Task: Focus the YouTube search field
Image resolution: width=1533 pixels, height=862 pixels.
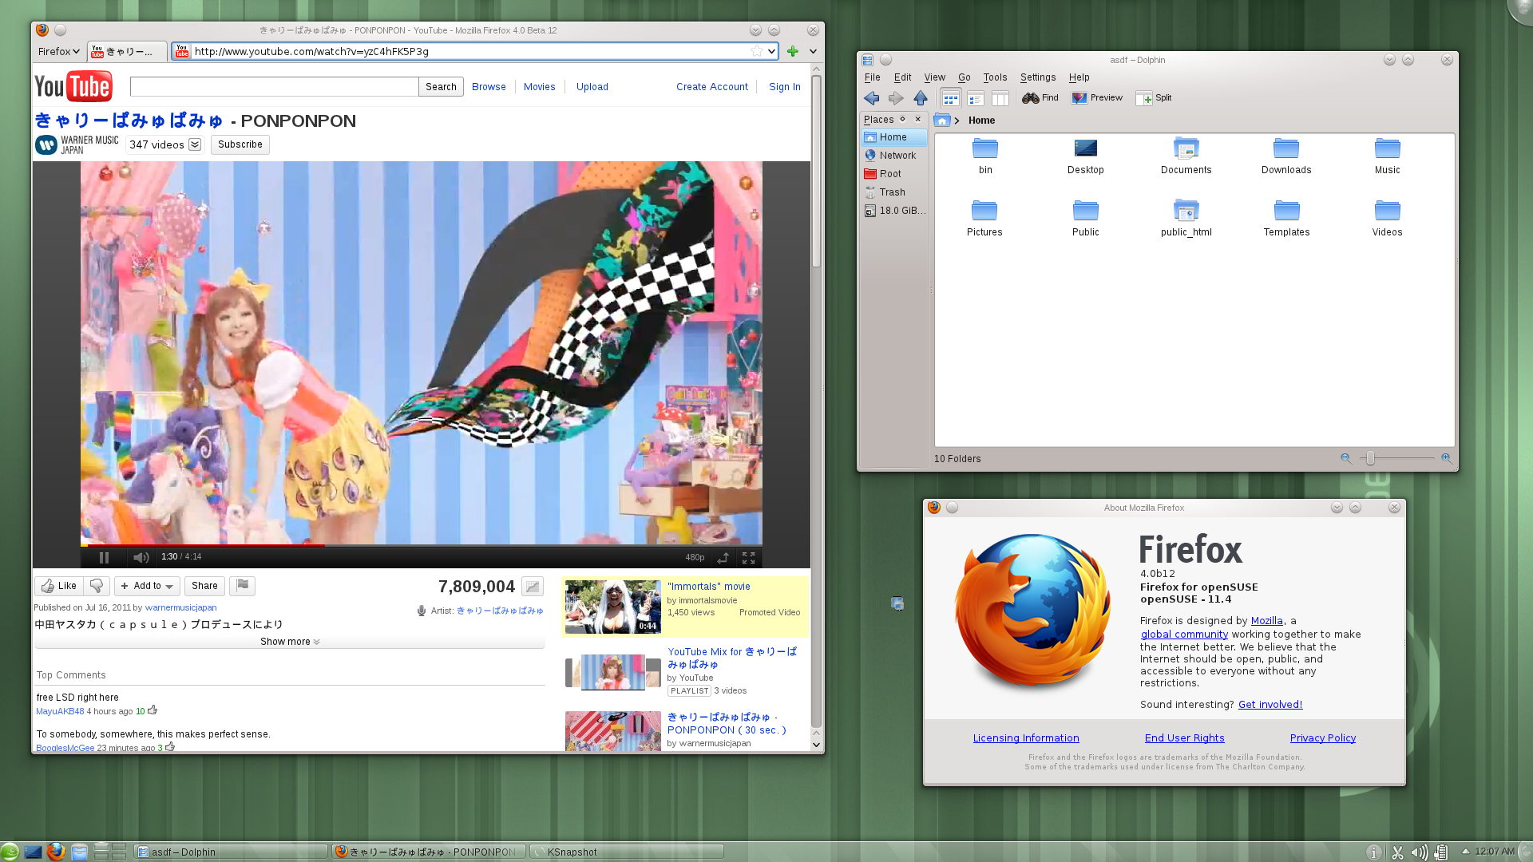Action: [x=275, y=86]
